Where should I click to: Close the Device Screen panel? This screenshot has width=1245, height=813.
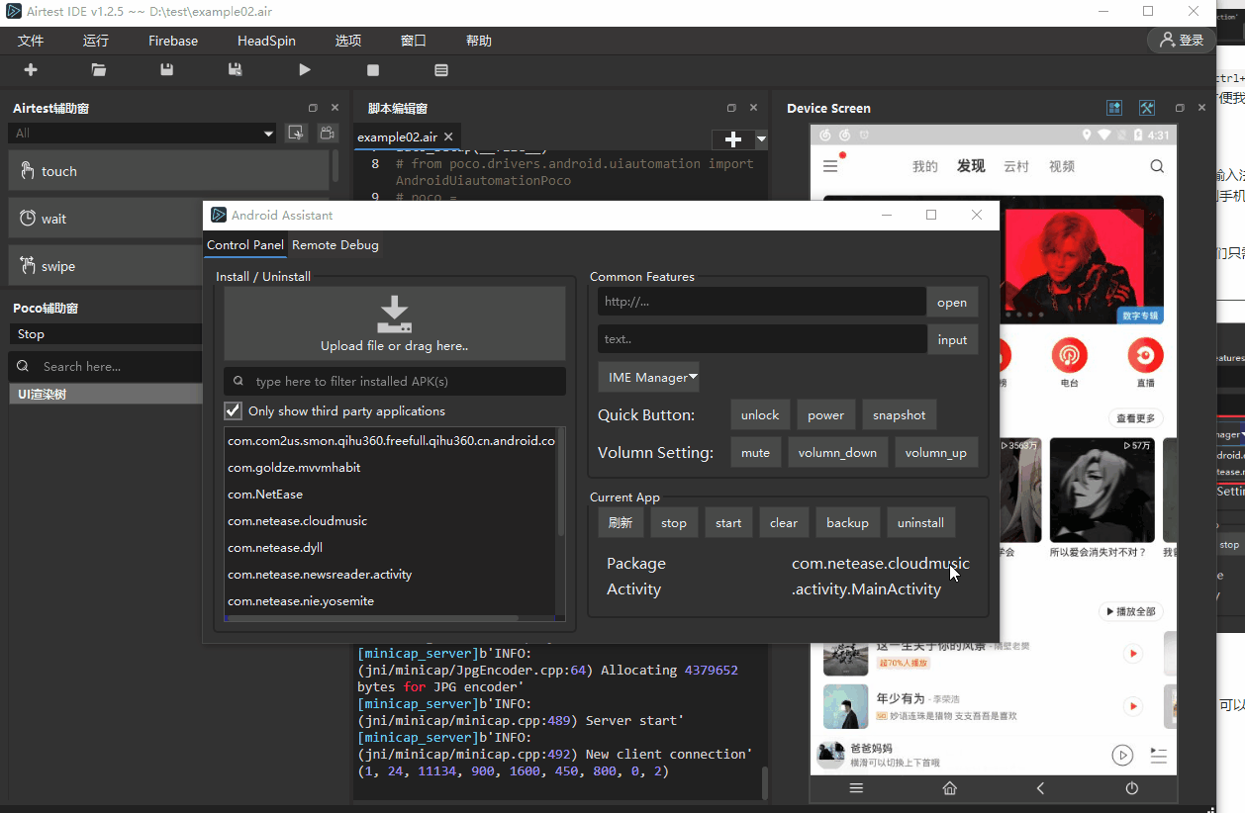(x=1201, y=108)
